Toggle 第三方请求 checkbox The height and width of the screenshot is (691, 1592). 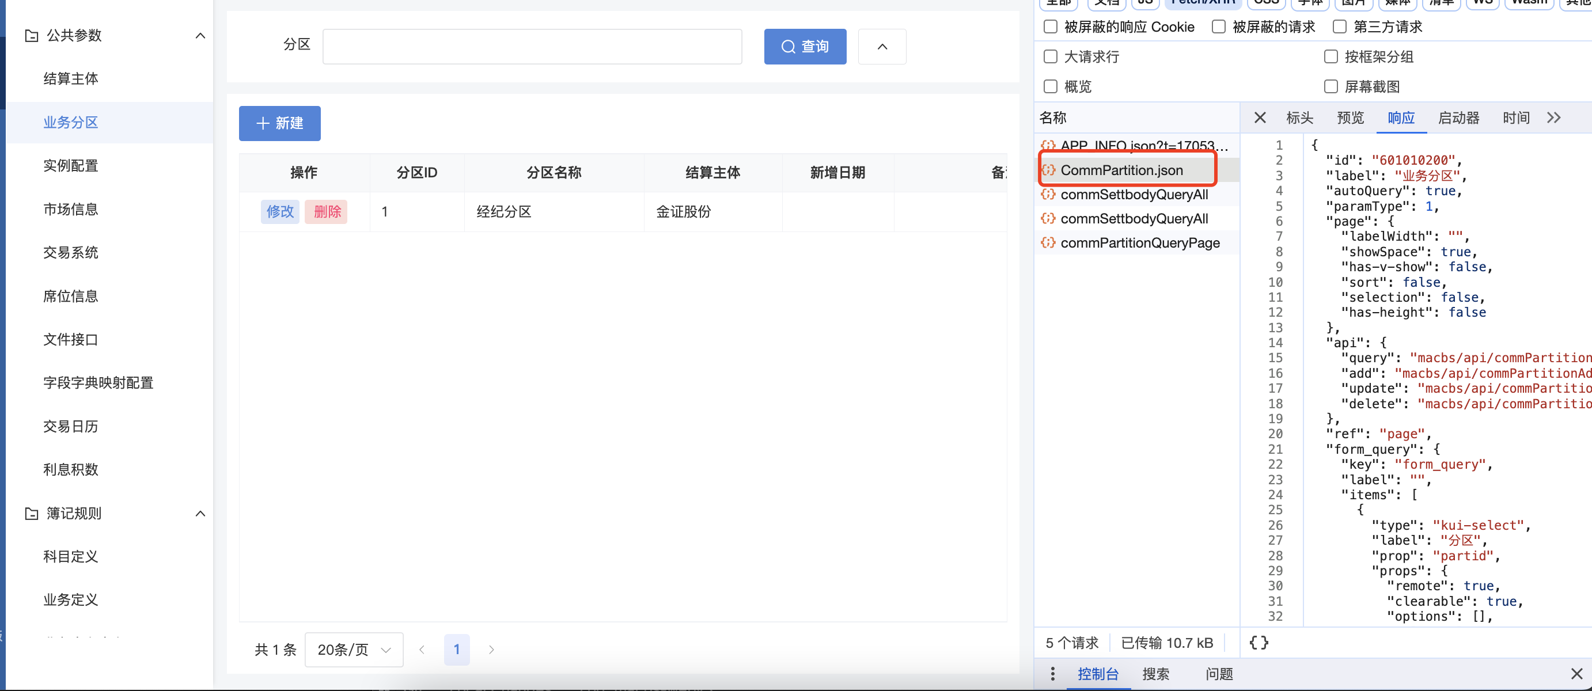[x=1339, y=26]
